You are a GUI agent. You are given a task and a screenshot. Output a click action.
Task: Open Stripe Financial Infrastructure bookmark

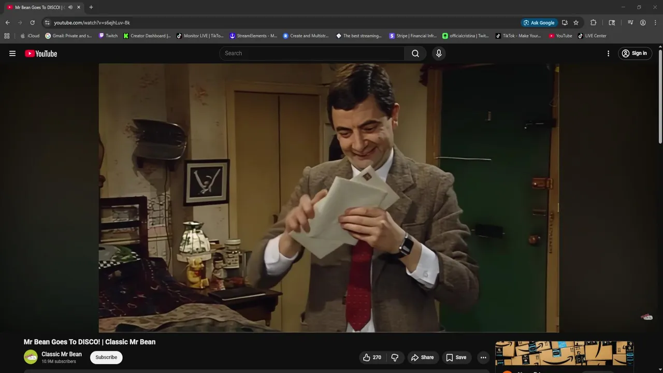[413, 36]
